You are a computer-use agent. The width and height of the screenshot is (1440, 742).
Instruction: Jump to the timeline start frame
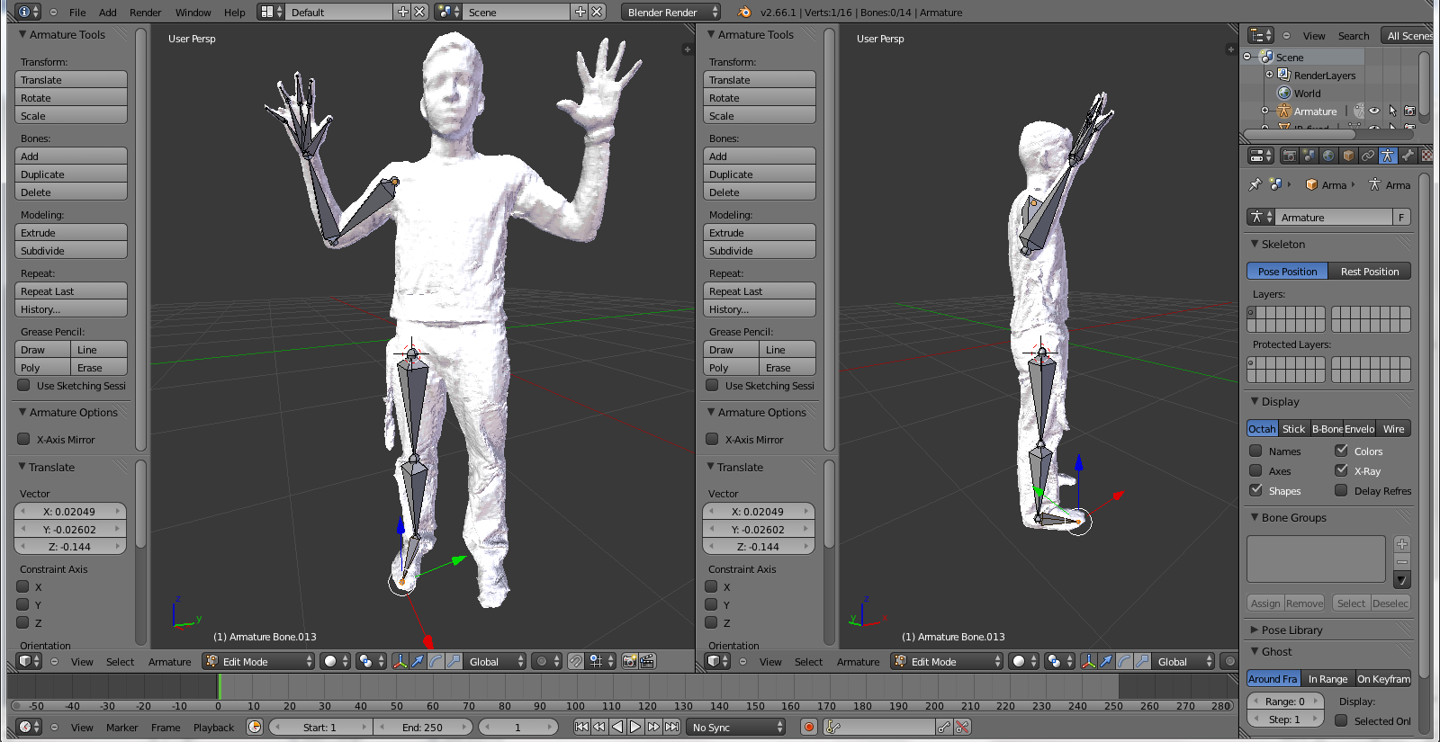581,727
